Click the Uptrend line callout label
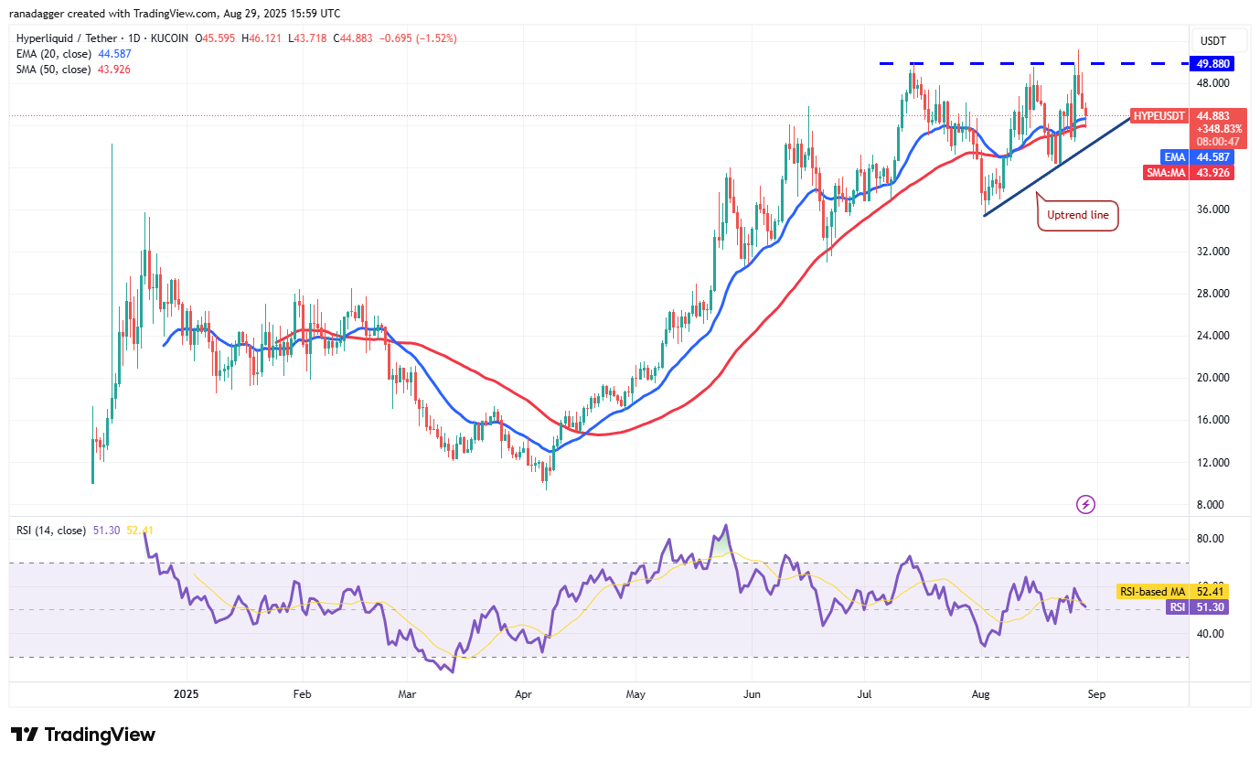The height and width of the screenshot is (762, 1260). coord(1077,215)
